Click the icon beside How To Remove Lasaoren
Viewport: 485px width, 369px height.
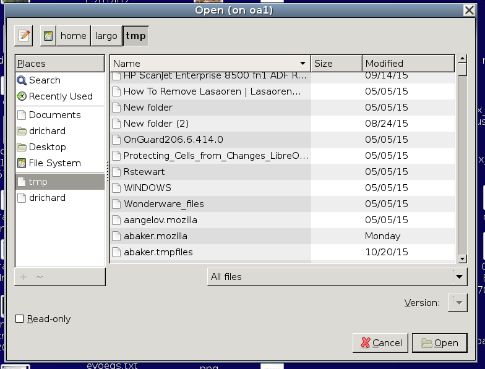pos(116,91)
